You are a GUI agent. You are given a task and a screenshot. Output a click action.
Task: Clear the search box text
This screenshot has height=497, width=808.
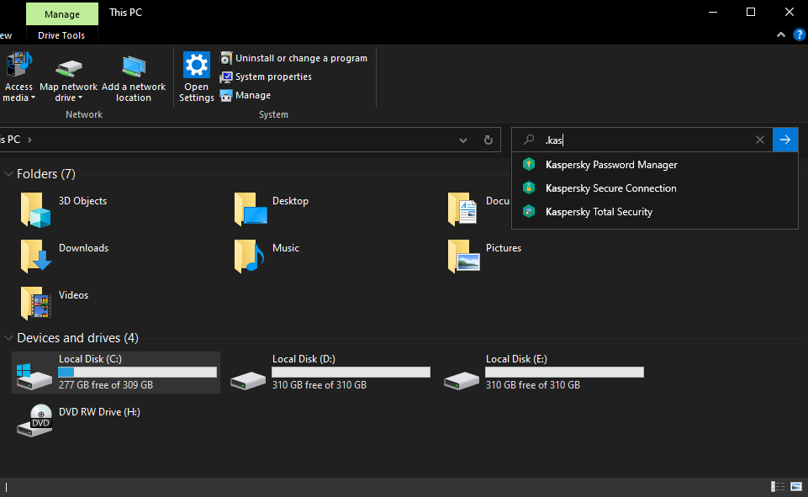(759, 140)
